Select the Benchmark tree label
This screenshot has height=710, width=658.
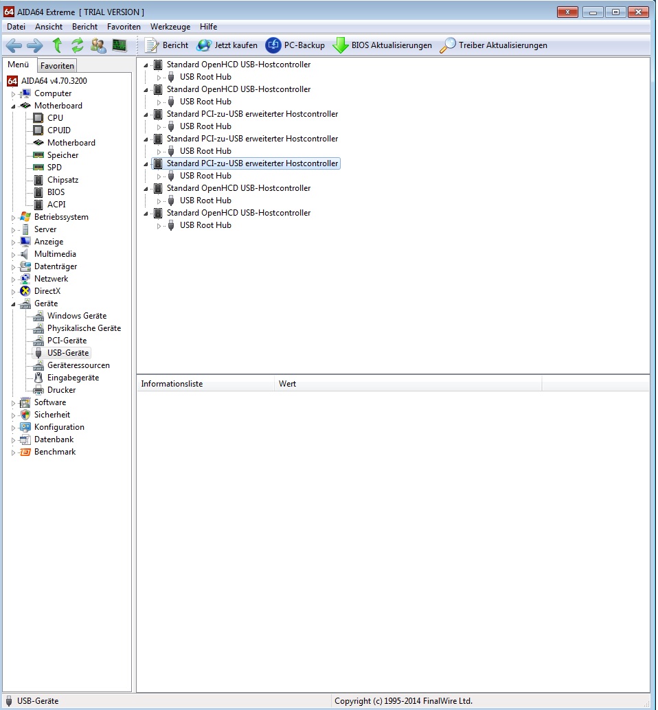pos(55,452)
